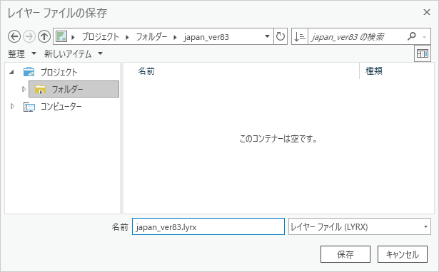Click the project icon in path bar

(61, 36)
